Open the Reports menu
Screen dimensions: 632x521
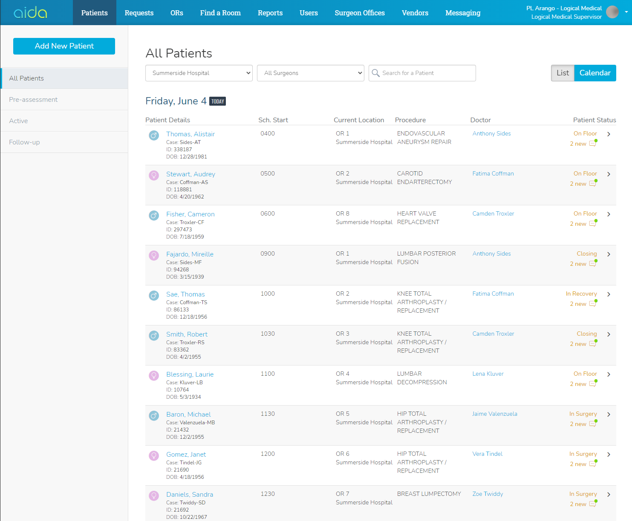point(270,13)
